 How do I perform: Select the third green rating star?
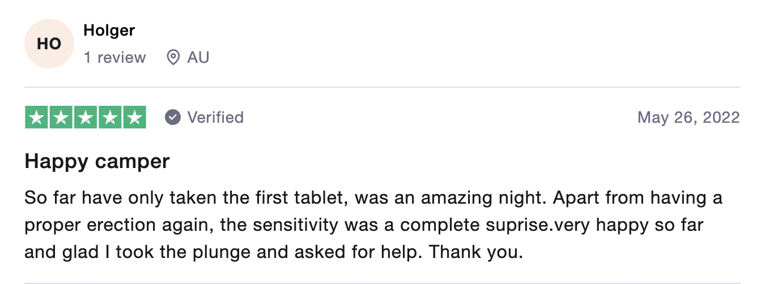(x=86, y=117)
